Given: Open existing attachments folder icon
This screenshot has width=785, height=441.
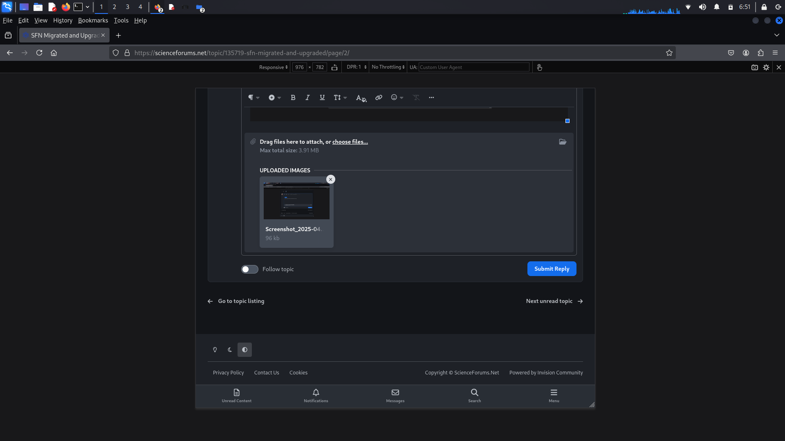Looking at the screenshot, I should [563, 142].
